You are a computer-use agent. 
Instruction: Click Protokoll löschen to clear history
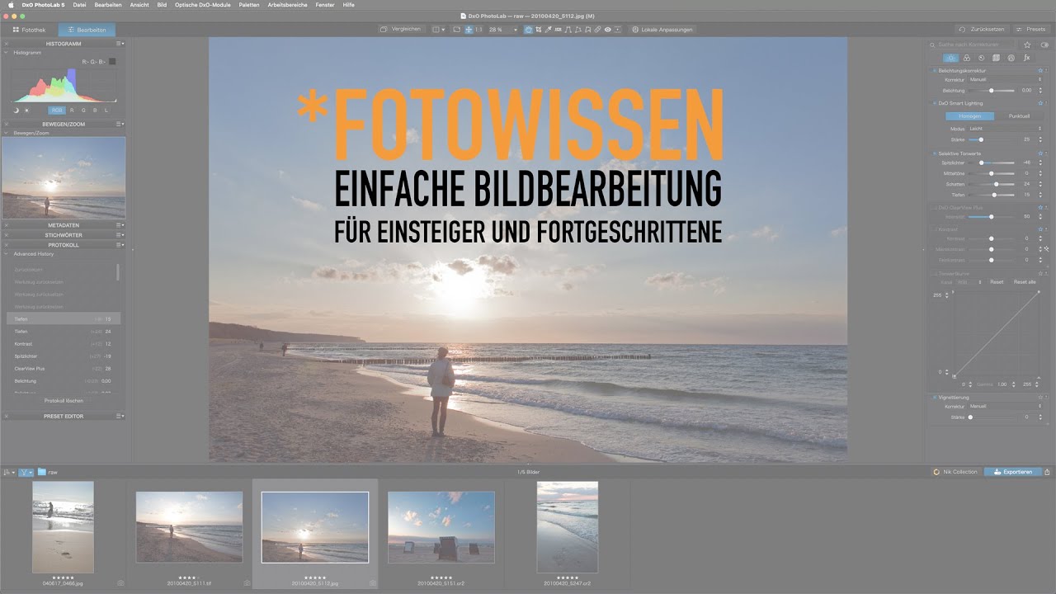pos(64,401)
